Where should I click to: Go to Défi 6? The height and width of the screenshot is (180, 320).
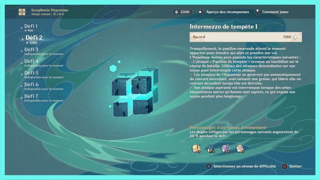pos(42,86)
